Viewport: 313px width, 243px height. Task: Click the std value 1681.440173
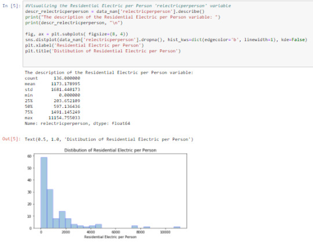pos(65,89)
